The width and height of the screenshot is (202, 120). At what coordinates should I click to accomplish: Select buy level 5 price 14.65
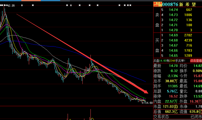pos(173,56)
